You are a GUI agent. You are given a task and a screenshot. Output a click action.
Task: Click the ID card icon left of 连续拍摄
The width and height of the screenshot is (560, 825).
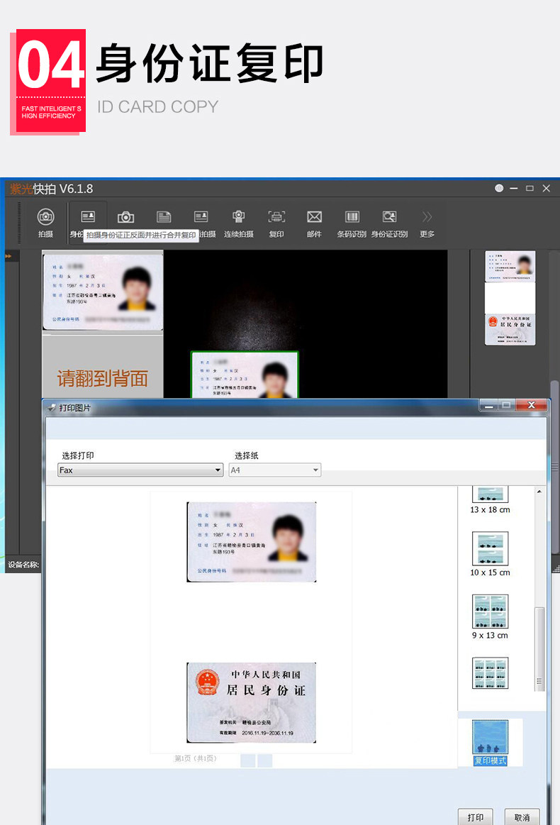click(201, 217)
